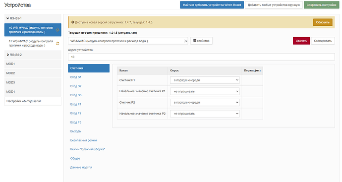The height and width of the screenshot is (182, 342).
Task: Click refresh icon next to device 10 WB-MWAC
Action: coord(57,30)
